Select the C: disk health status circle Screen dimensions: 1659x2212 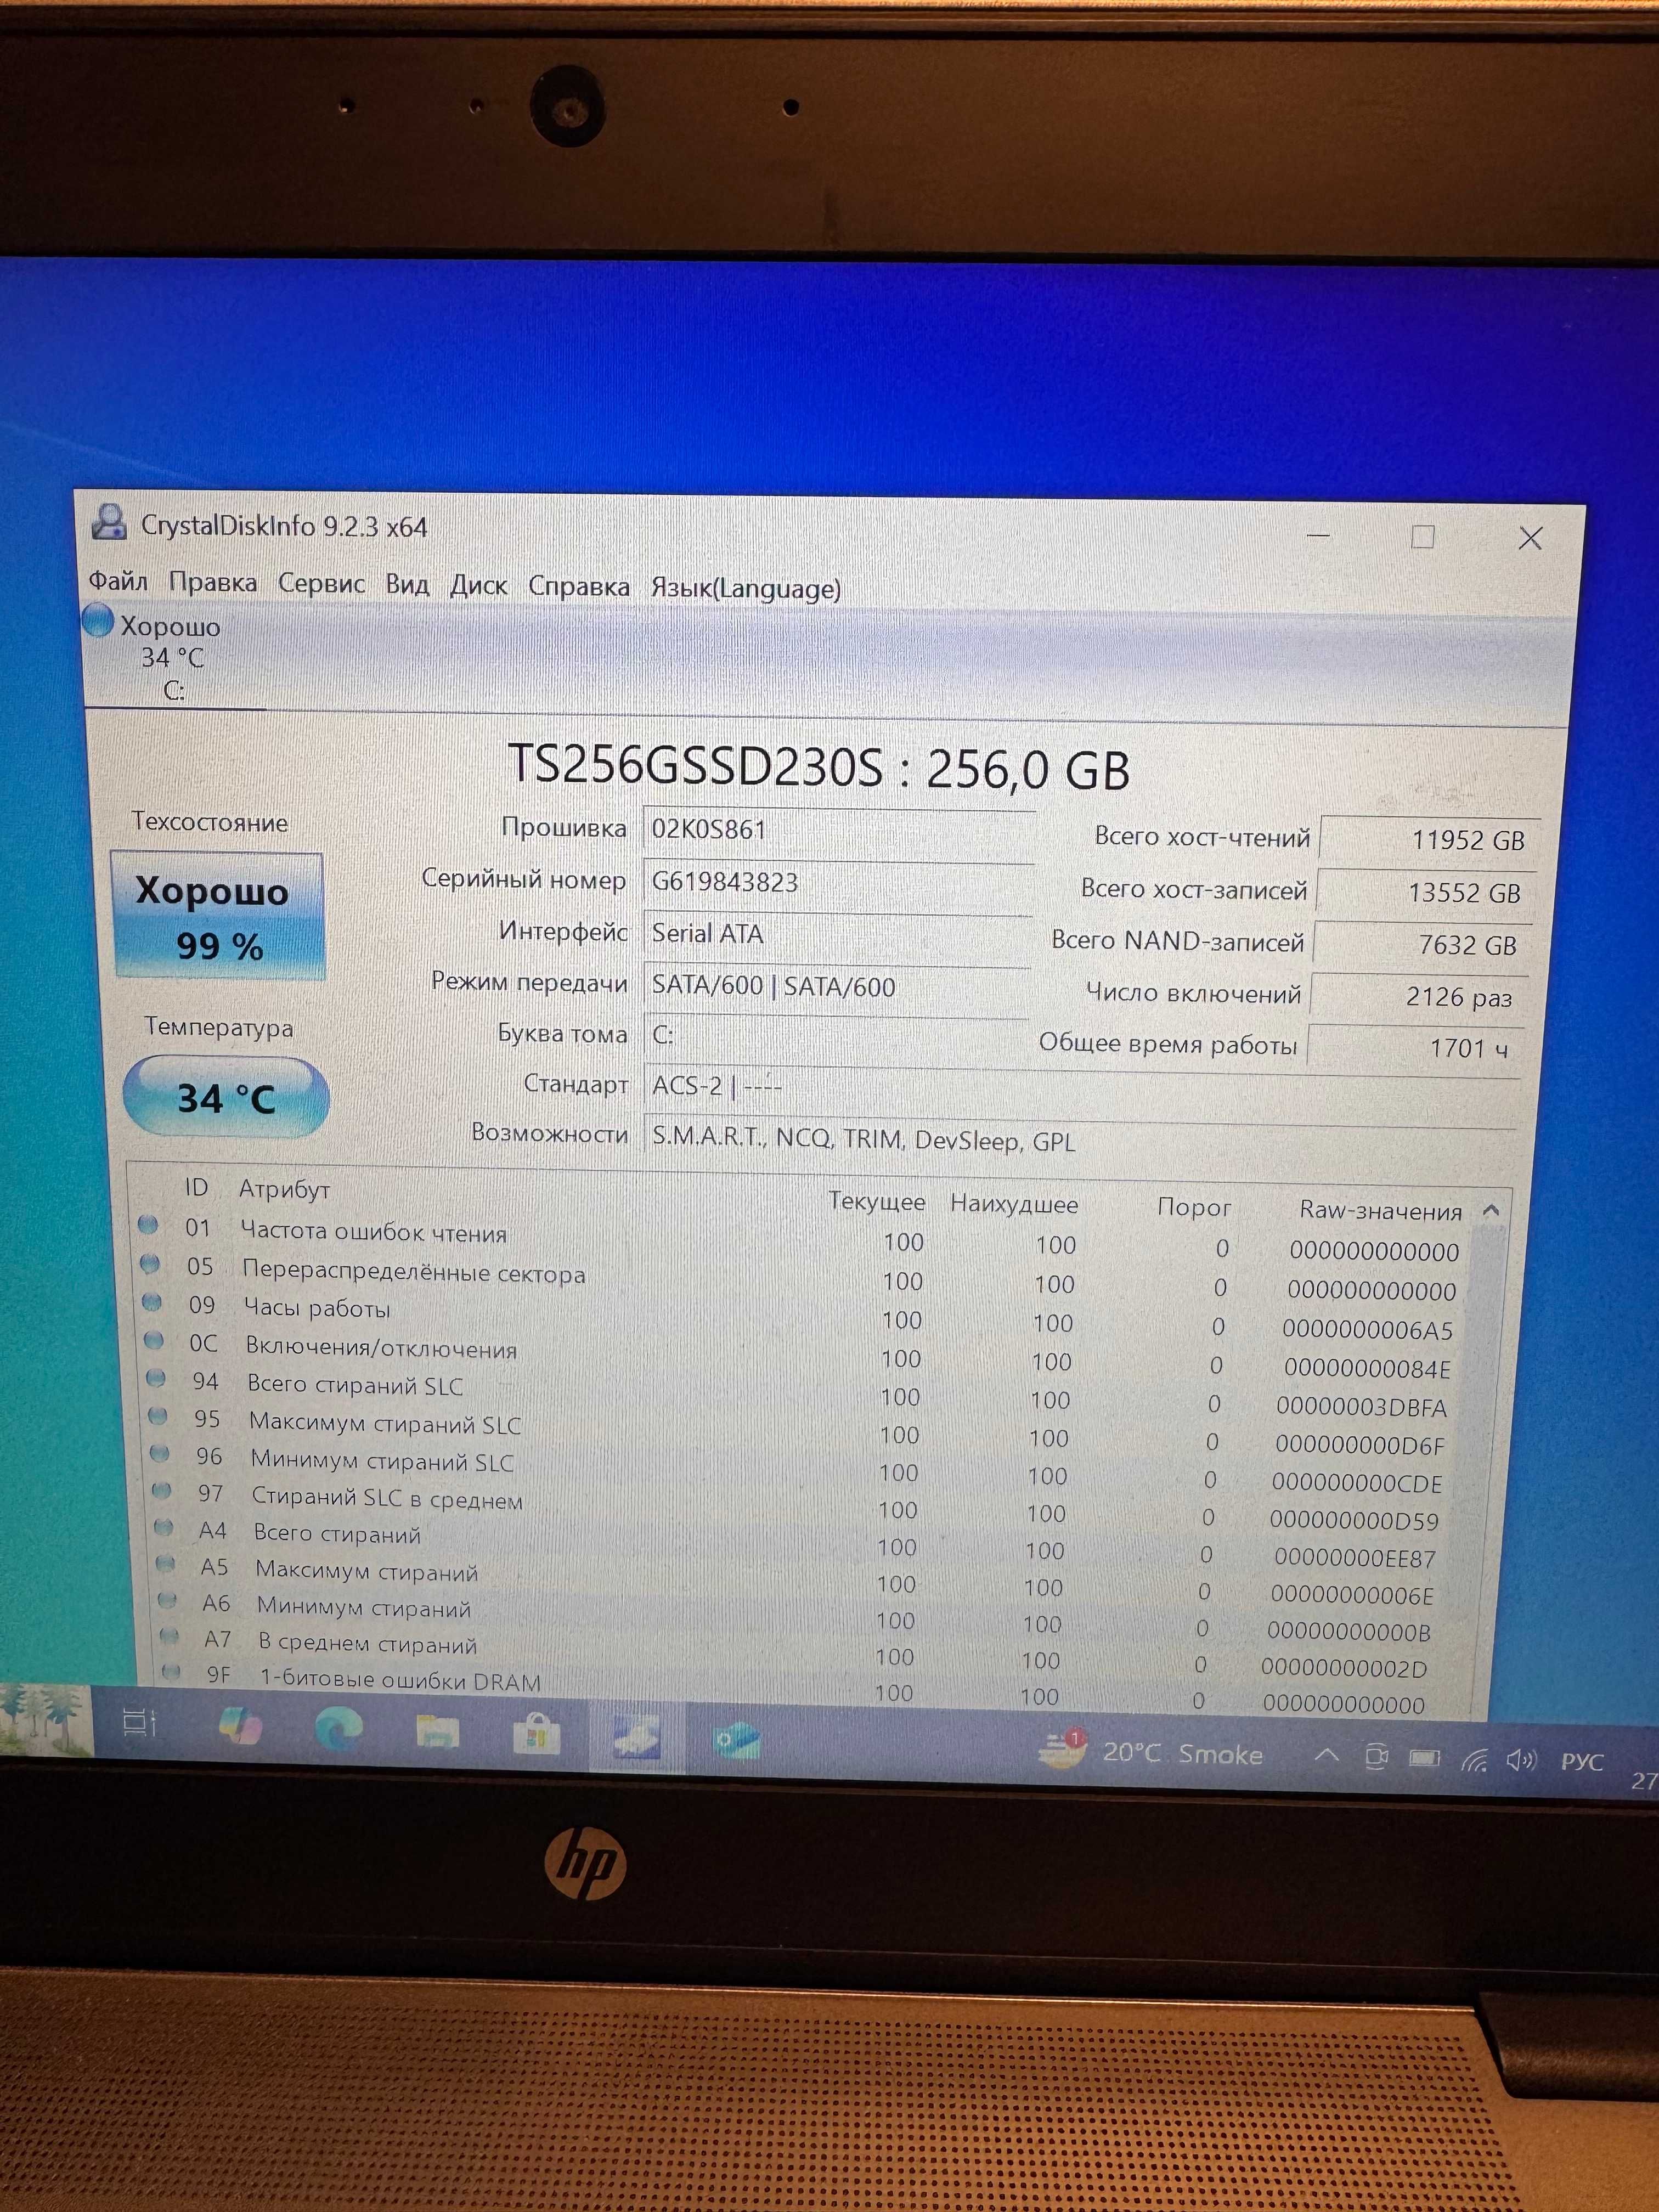pyautogui.click(x=98, y=621)
